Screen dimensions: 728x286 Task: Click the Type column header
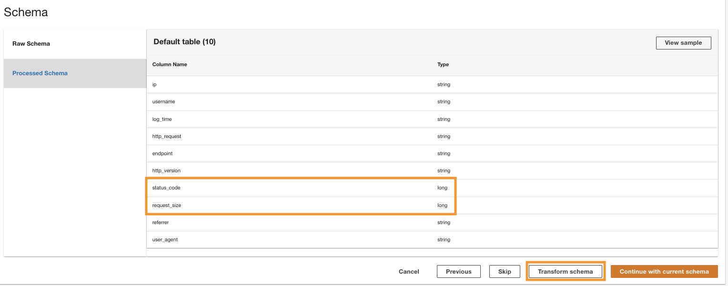443,64
